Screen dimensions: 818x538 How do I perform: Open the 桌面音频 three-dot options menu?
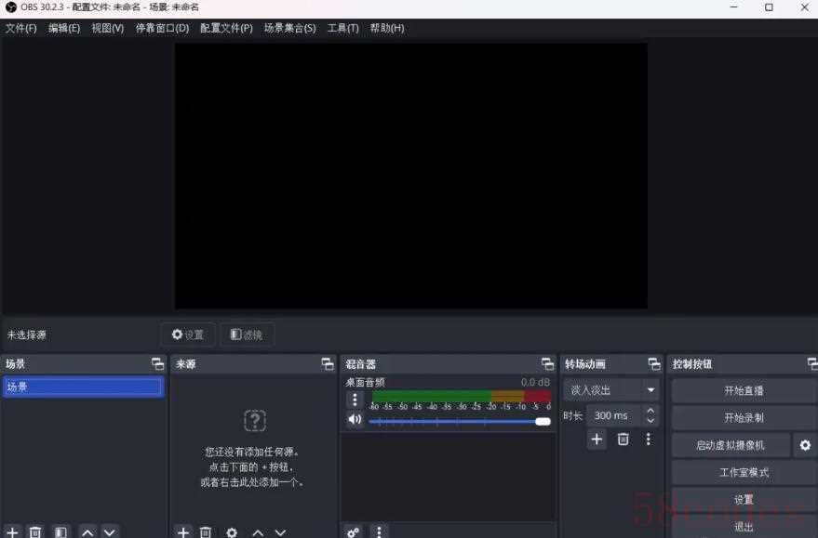355,400
